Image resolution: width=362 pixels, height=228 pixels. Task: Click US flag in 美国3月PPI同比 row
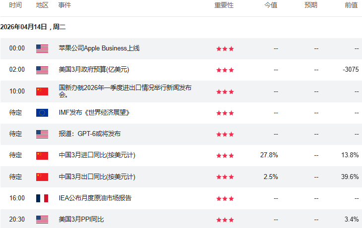42,220
